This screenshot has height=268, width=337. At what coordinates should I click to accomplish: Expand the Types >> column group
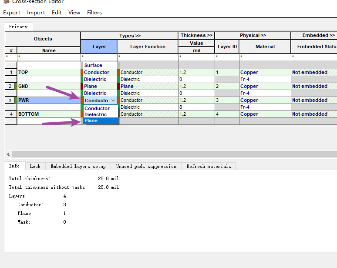point(130,36)
